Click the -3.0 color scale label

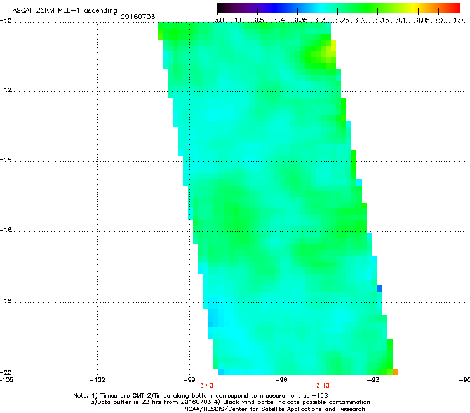coord(217,20)
